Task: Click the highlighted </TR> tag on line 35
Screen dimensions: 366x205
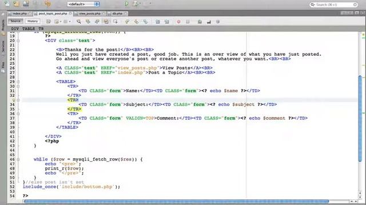Action: pos(74,109)
